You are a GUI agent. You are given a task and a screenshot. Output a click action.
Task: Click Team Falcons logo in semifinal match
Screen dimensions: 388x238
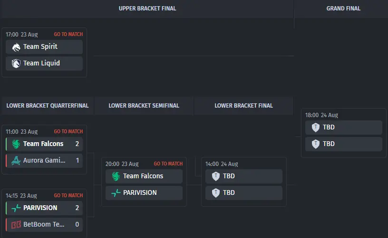pos(116,176)
